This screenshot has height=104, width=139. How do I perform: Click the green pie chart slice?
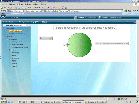[80, 45]
